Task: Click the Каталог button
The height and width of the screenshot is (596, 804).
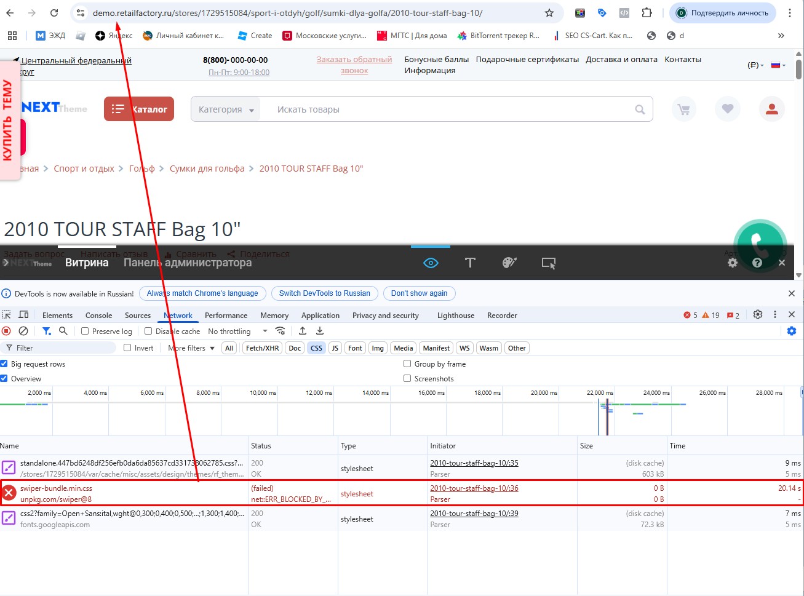Action: tap(139, 109)
